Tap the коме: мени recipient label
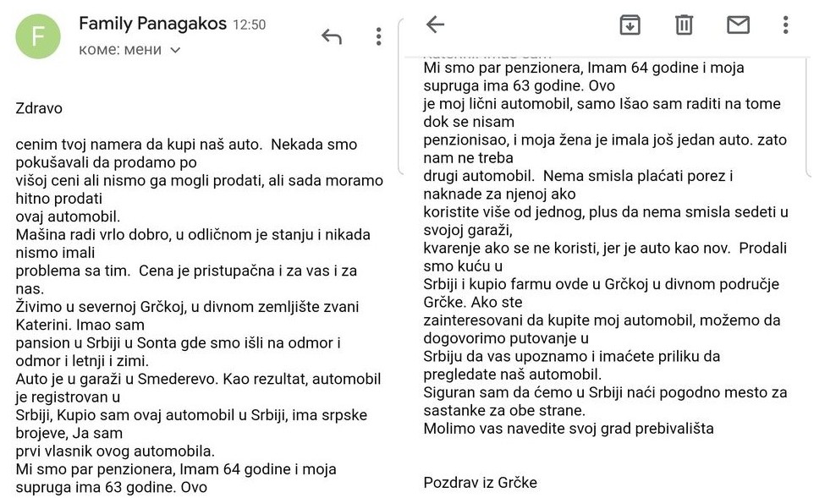This screenshot has width=814, height=498. pos(119,50)
